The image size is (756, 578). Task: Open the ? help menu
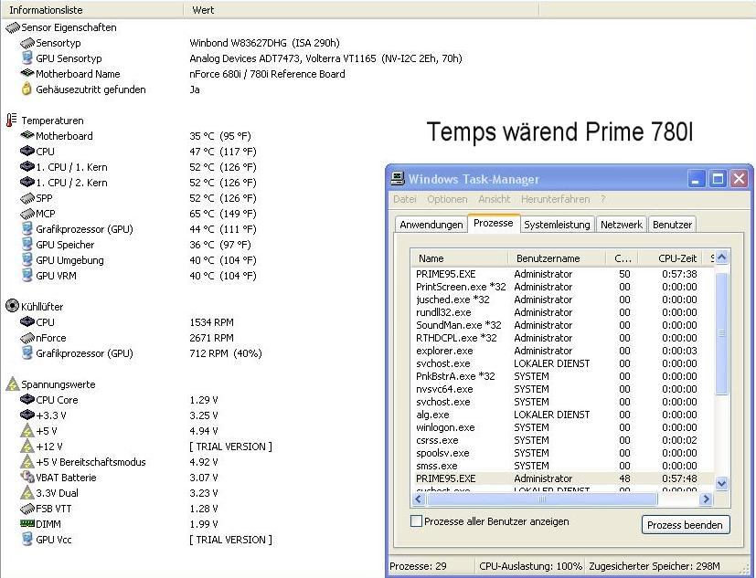click(x=602, y=199)
